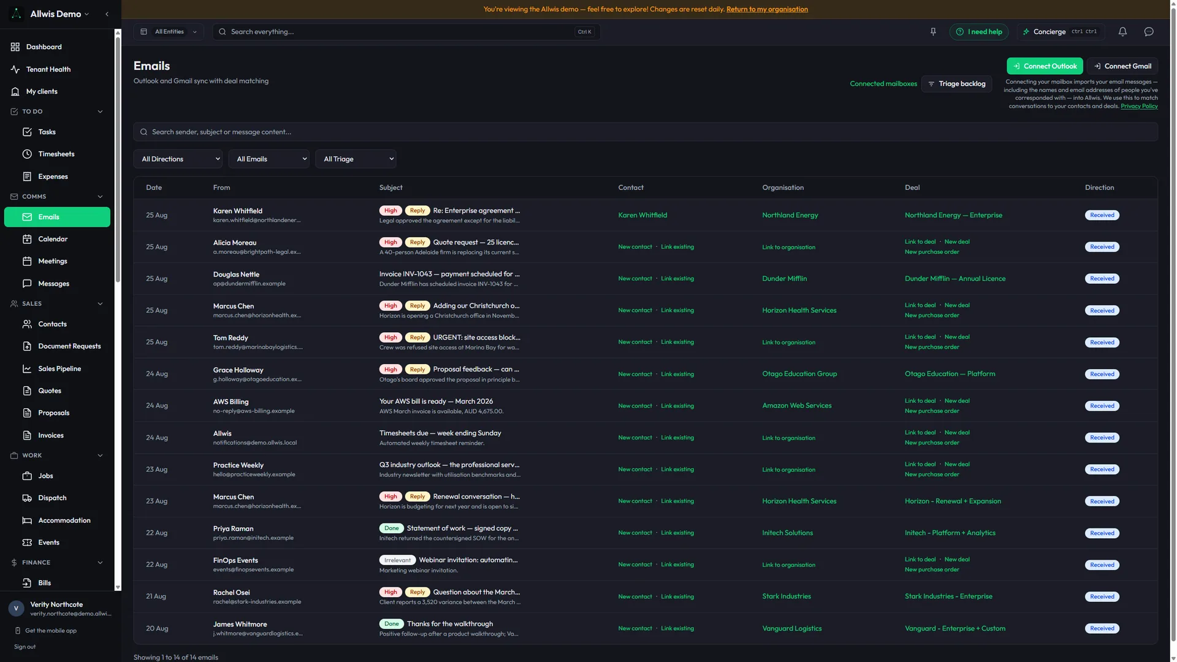Click New deal in Tom Reddy row

[956, 337]
